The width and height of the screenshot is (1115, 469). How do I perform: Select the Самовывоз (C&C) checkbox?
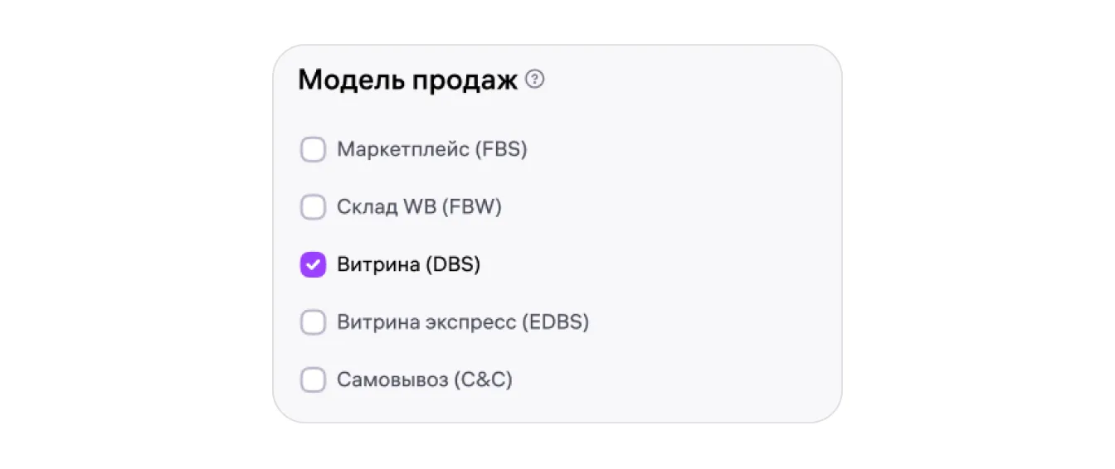[313, 380]
